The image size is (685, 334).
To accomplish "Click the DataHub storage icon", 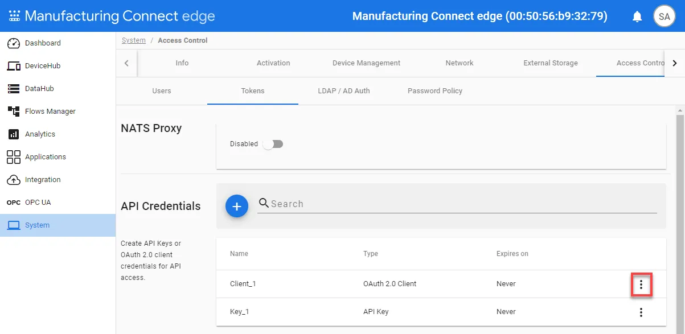I will coord(14,89).
